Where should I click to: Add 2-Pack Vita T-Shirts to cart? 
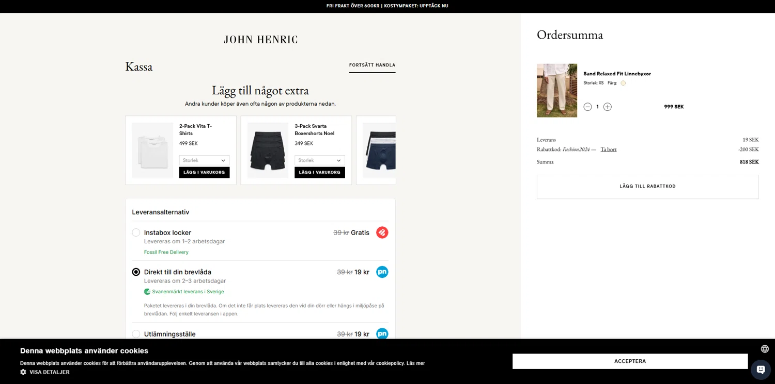(x=204, y=172)
